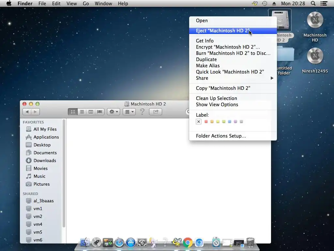Screen dimensions: 334x251
Task: Launch Google Chrome in the Dock
Action: [x=188, y=243]
